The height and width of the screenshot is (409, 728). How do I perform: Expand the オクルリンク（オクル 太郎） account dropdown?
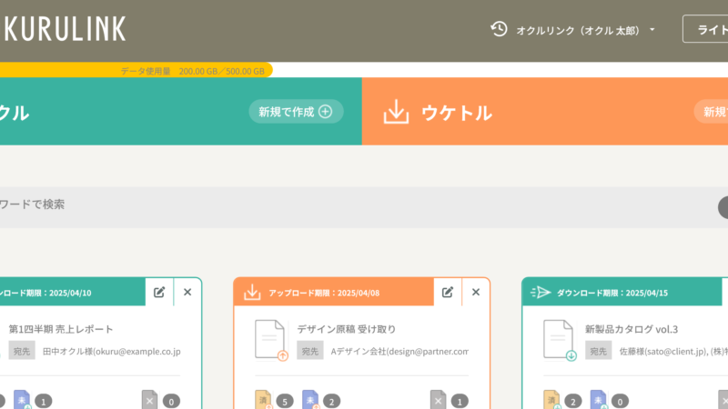click(585, 30)
